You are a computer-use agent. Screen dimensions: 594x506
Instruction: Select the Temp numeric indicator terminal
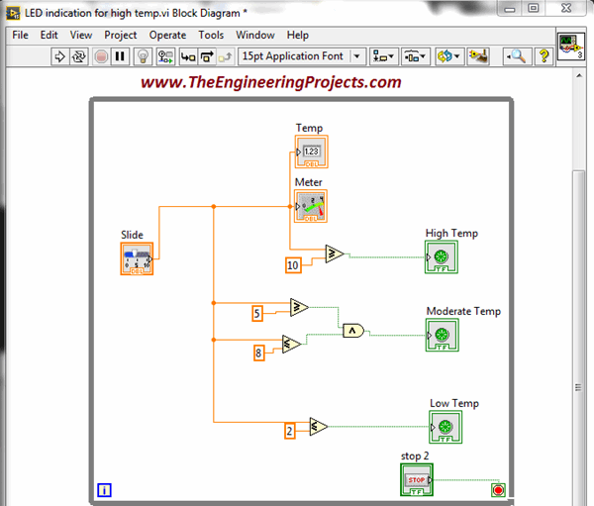(x=312, y=152)
